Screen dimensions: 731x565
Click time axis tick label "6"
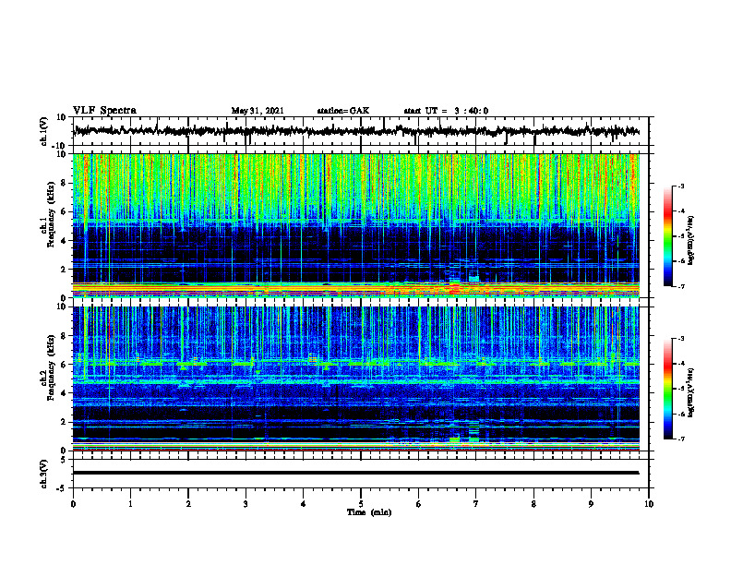[419, 504]
